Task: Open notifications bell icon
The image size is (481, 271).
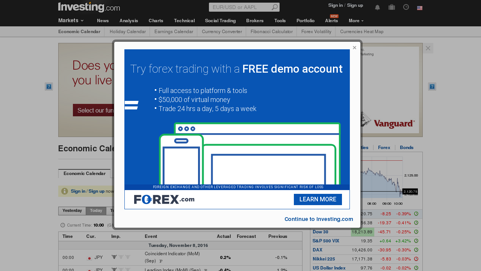Action: click(x=377, y=8)
